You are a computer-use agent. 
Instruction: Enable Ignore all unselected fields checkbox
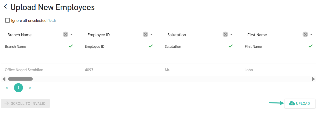7,20
